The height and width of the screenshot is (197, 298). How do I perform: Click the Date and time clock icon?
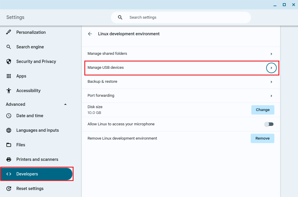(x=9, y=116)
